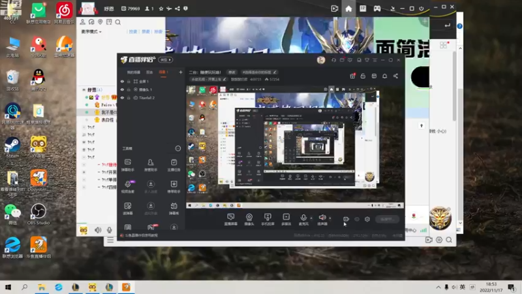Open 读弹幕 tool in toolbox

pyautogui.click(x=128, y=208)
